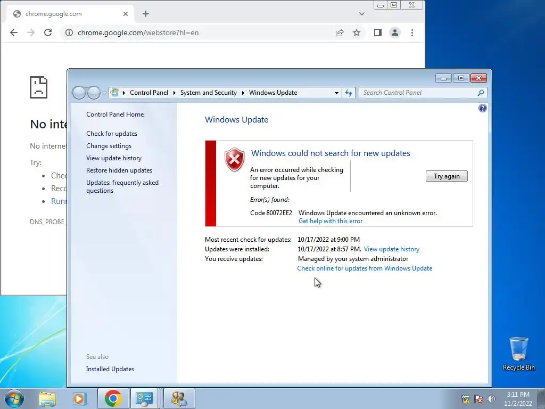Select the chrome.google.com tab
The width and height of the screenshot is (545, 409).
tap(70, 14)
